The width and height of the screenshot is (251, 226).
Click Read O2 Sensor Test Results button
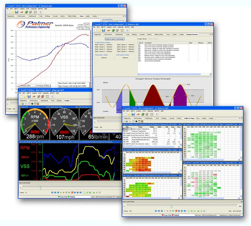pyautogui.click(x=115, y=39)
